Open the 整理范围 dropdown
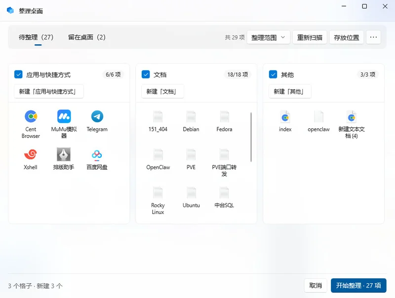The image size is (395, 298). tap(269, 37)
